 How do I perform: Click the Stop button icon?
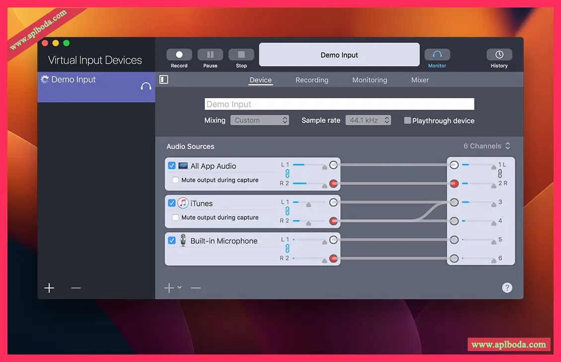[241, 55]
